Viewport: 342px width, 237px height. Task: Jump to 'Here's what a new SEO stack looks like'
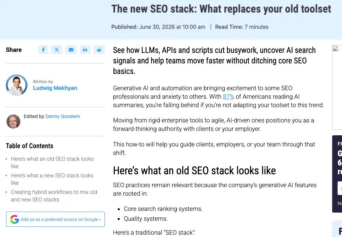pos(52,179)
